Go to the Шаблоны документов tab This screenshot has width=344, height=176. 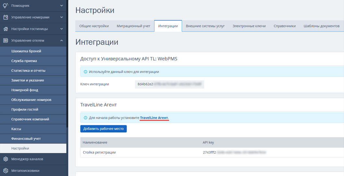coord(321,26)
